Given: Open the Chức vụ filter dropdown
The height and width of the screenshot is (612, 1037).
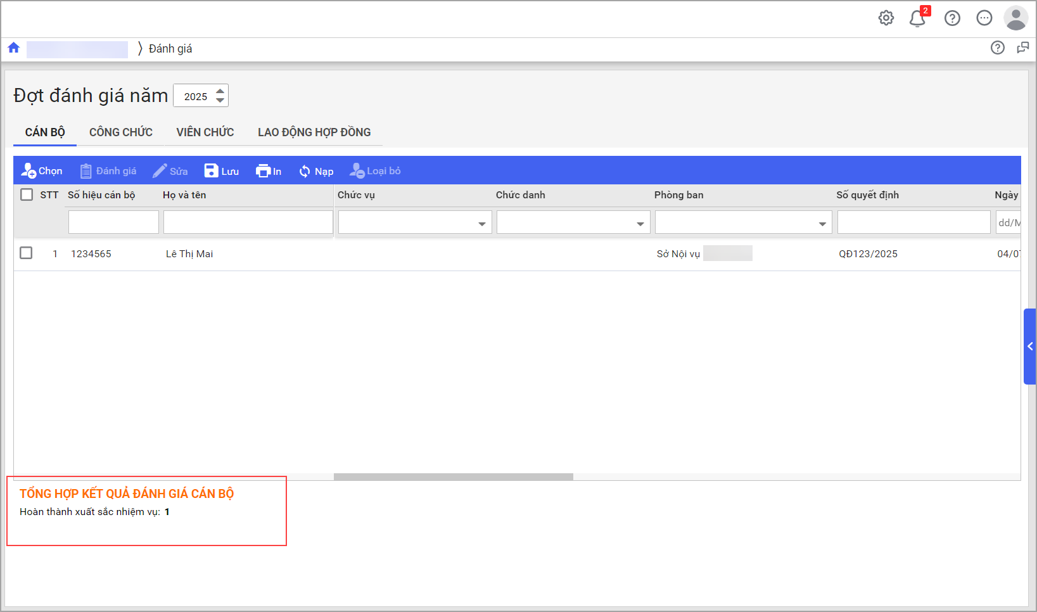Looking at the screenshot, I should (481, 224).
